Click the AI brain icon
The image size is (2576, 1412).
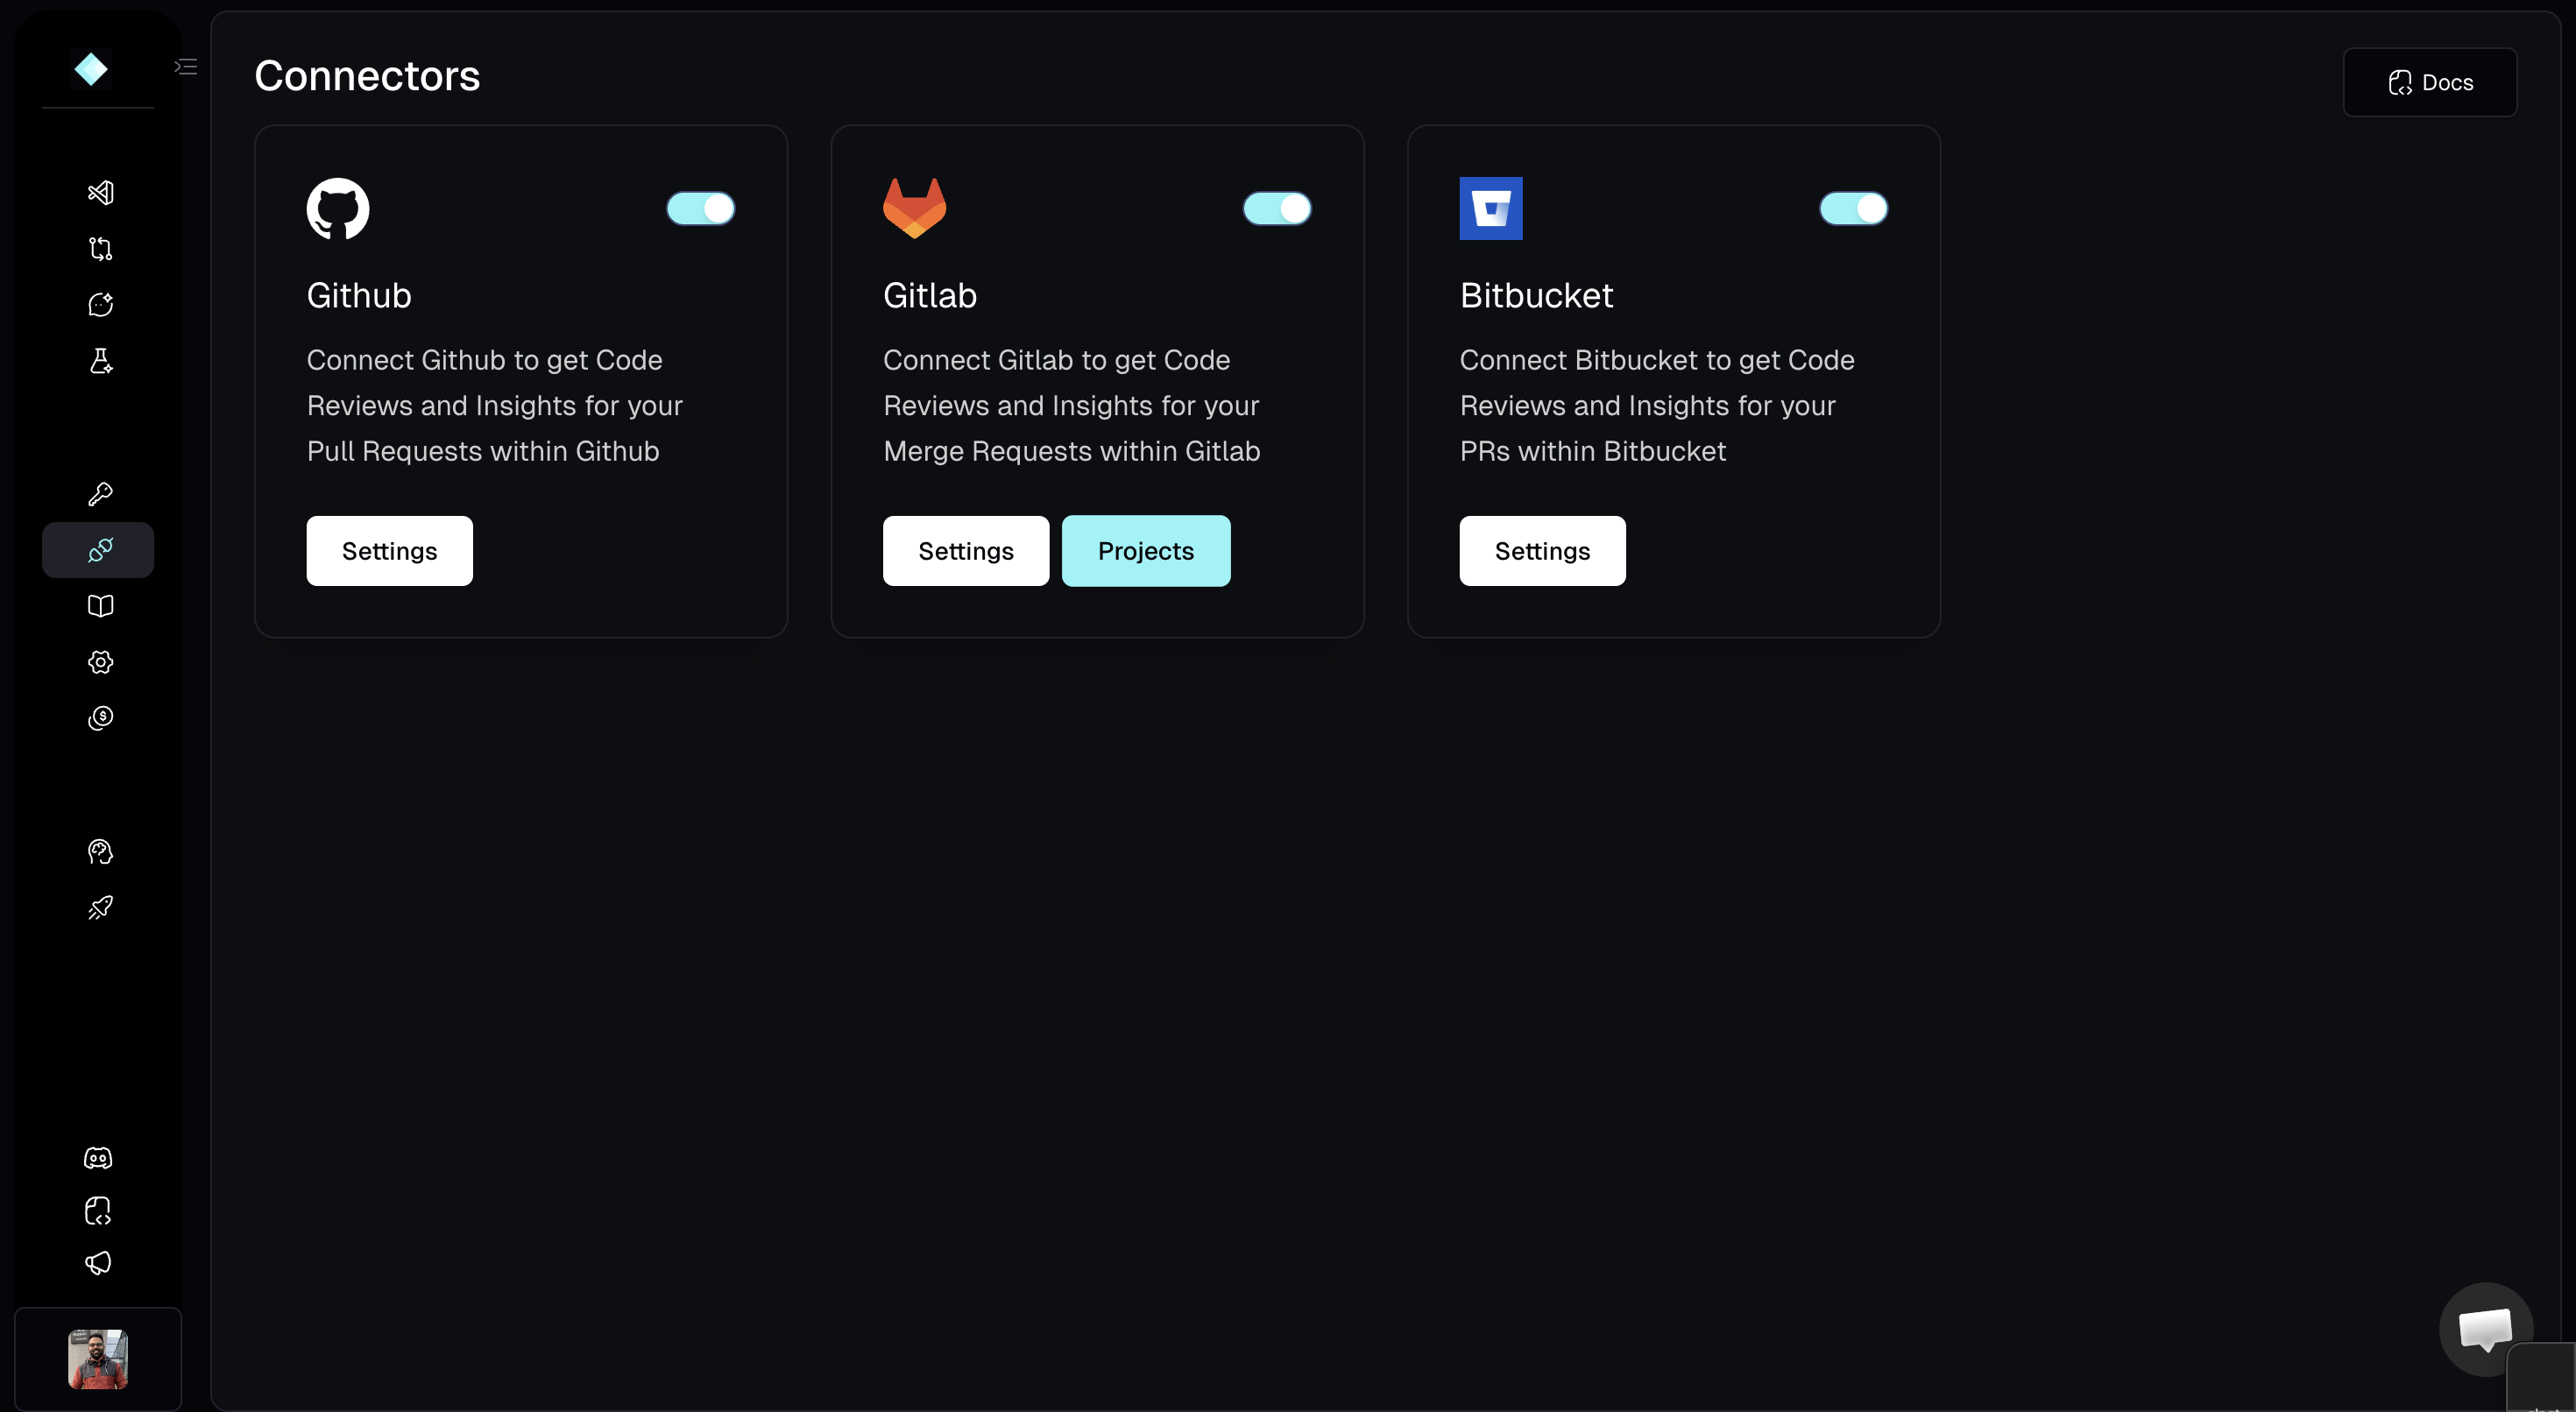(x=99, y=852)
